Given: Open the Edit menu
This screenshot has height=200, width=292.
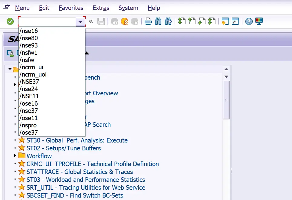Looking at the screenshot, I should pos(44,8).
